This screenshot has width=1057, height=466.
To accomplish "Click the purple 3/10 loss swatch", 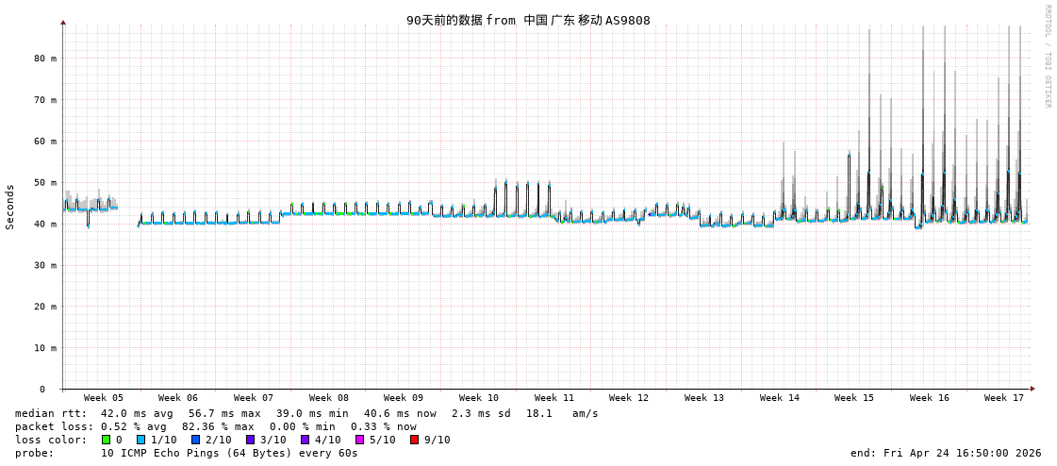I will (251, 440).
